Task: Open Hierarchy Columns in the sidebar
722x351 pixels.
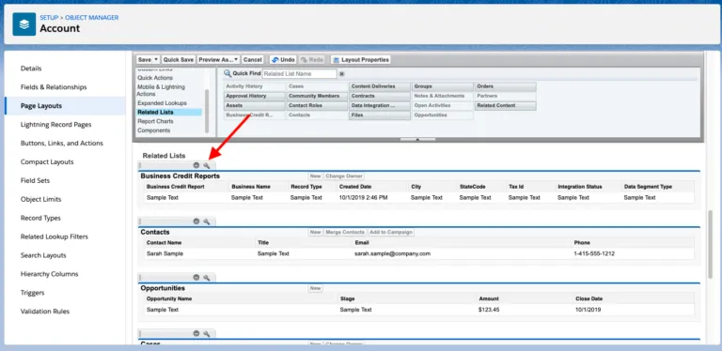Action: click(x=49, y=274)
